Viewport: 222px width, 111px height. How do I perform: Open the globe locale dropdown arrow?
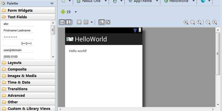(209, 1)
